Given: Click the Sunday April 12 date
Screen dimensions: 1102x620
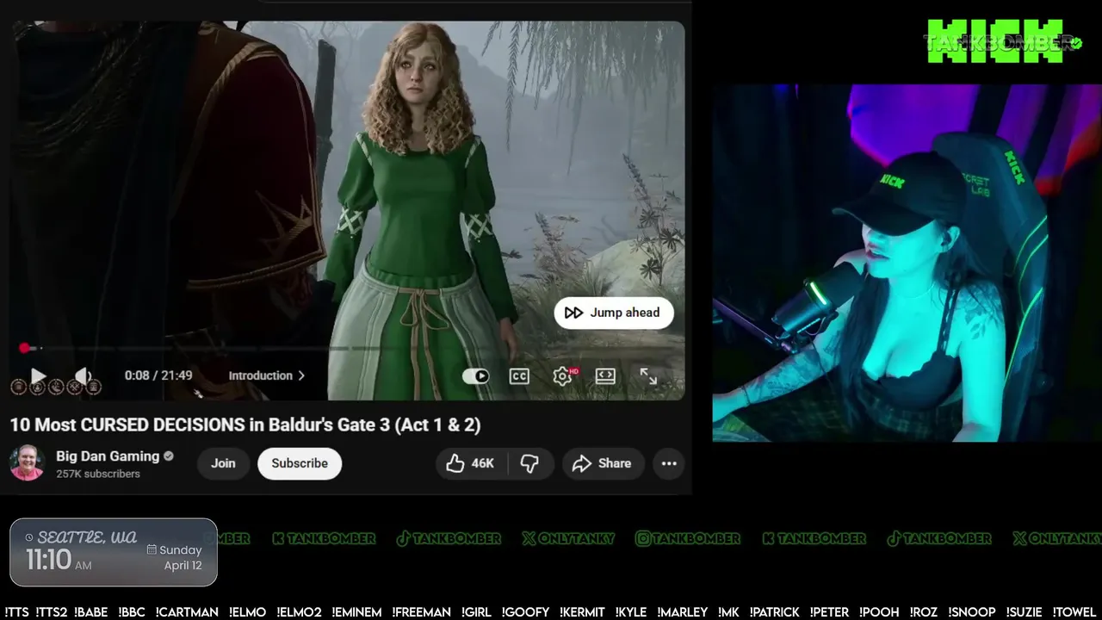Looking at the screenshot, I should [175, 558].
